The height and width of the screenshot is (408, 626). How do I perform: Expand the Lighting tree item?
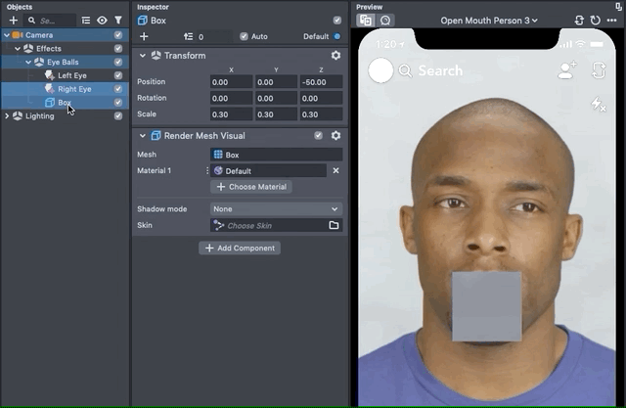pos(8,115)
